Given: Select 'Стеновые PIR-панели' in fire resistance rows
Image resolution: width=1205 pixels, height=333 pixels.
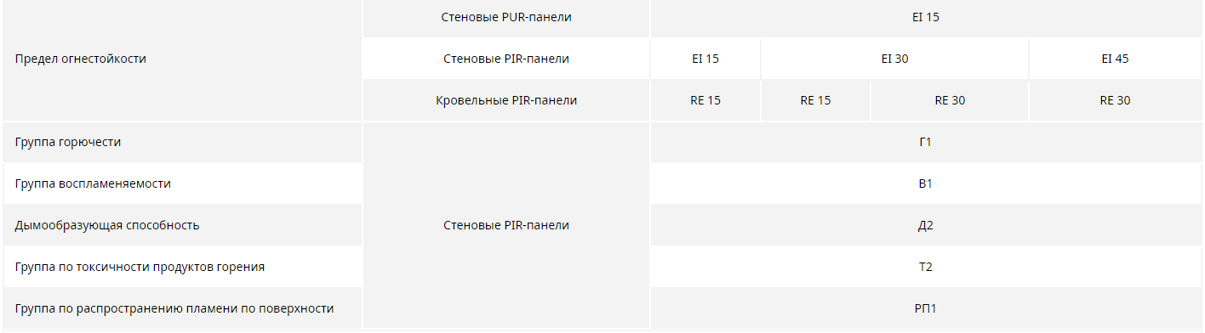Looking at the screenshot, I should (506, 59).
